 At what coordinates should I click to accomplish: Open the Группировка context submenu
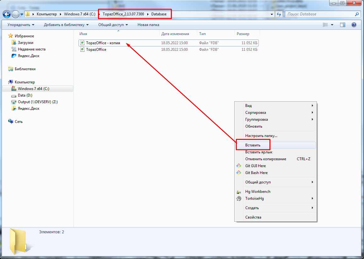[x=275, y=119]
